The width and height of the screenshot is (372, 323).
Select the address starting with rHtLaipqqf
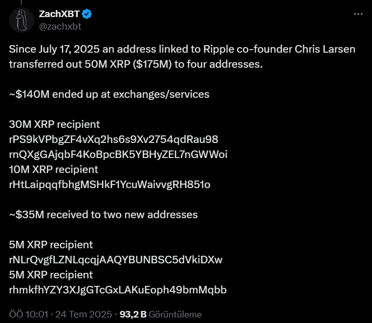[x=109, y=184]
